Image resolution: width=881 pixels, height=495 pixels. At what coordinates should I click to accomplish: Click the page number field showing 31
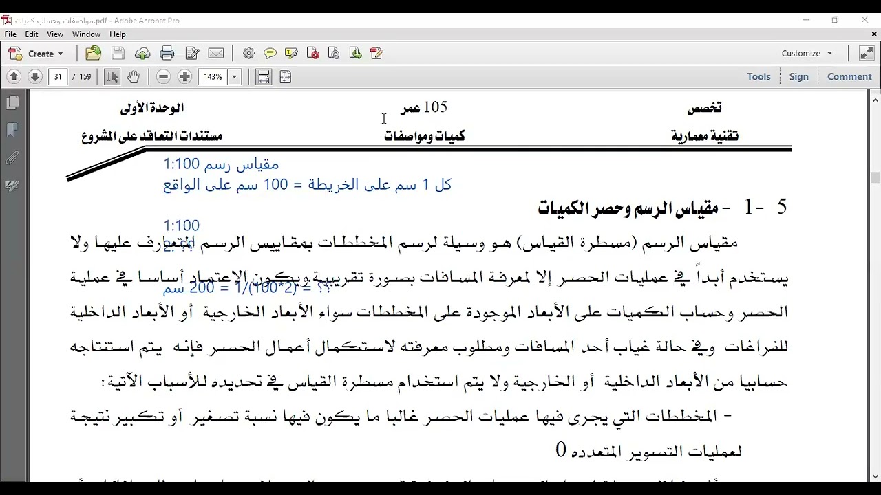[58, 77]
